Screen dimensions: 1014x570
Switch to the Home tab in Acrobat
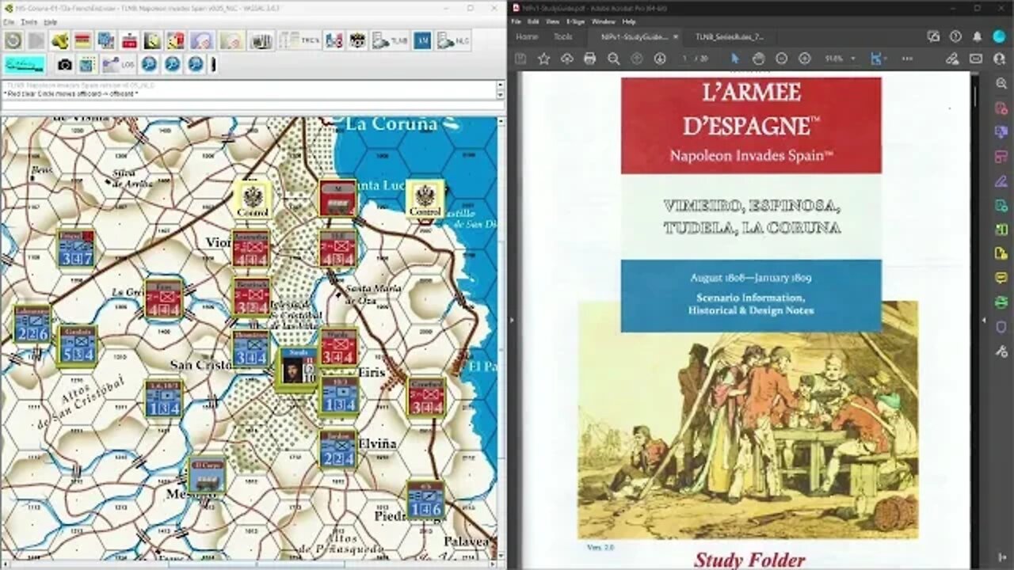coord(527,36)
